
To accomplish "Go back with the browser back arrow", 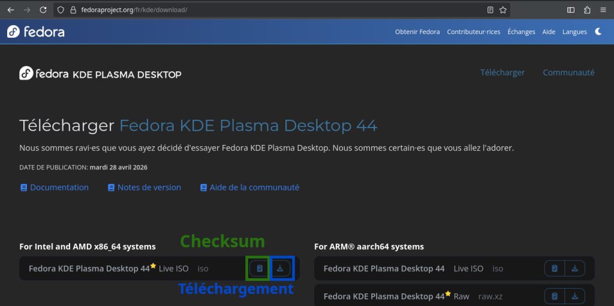I will click(11, 10).
